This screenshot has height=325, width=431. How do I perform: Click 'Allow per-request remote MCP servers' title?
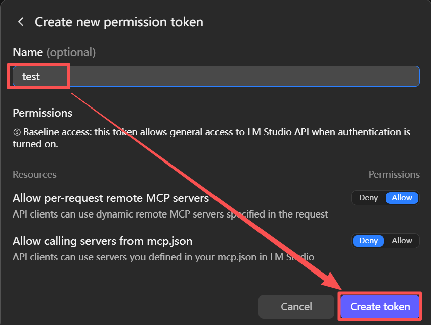pos(111,198)
